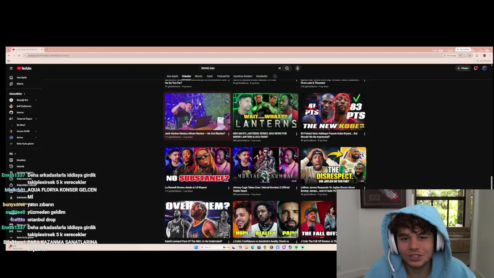494x278 pixels.
Task: Search within the channel using magnifier icon
Action: (275, 76)
